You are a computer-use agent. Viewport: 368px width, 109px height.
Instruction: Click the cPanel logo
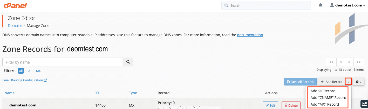(x=15, y=5)
